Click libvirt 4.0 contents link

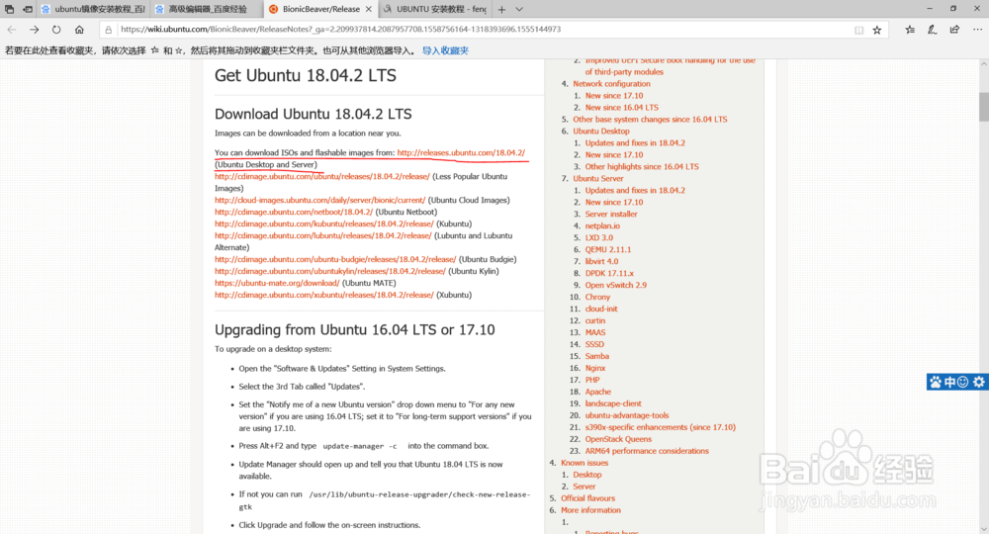click(601, 262)
